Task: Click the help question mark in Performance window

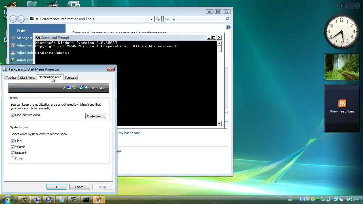Action: click(x=228, y=27)
